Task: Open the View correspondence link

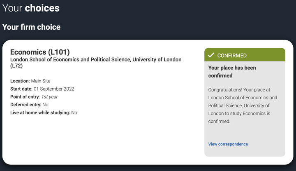Action: (x=228, y=144)
